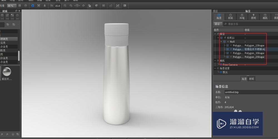Pause the real-time render
The width and height of the screenshot is (278, 139).
point(20,6)
